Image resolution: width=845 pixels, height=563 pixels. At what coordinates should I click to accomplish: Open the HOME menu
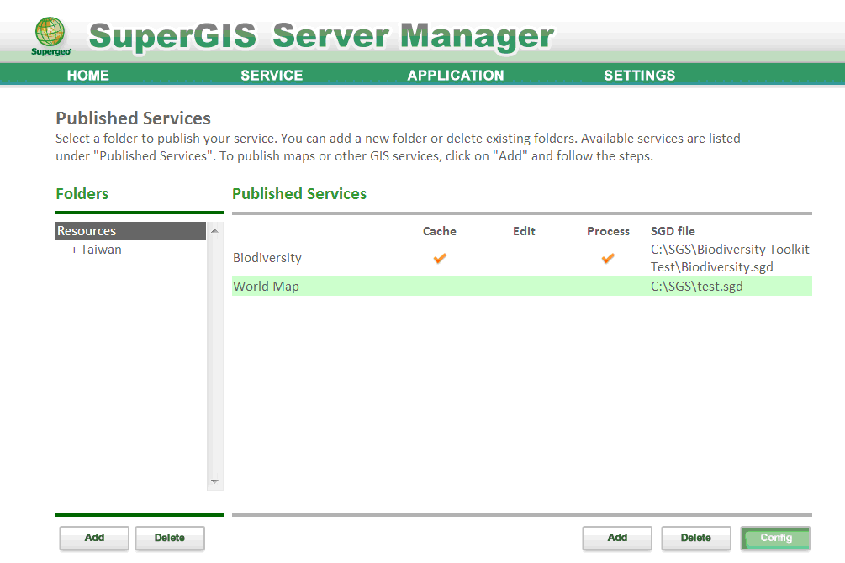click(x=87, y=75)
